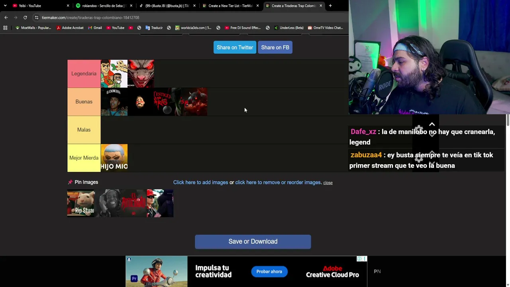510x287 pixels.
Task: Select the Mejor Mierda tier label
Action: 84,158
